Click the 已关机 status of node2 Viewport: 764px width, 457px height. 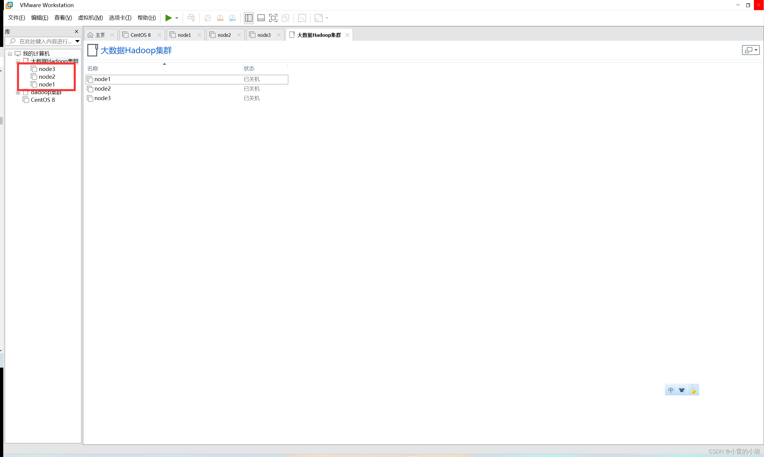point(252,89)
